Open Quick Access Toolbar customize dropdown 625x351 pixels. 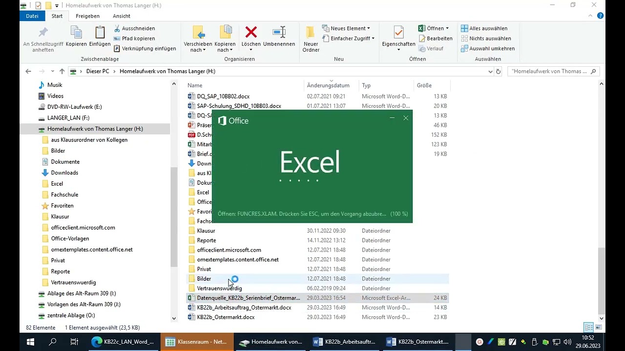(x=57, y=5)
